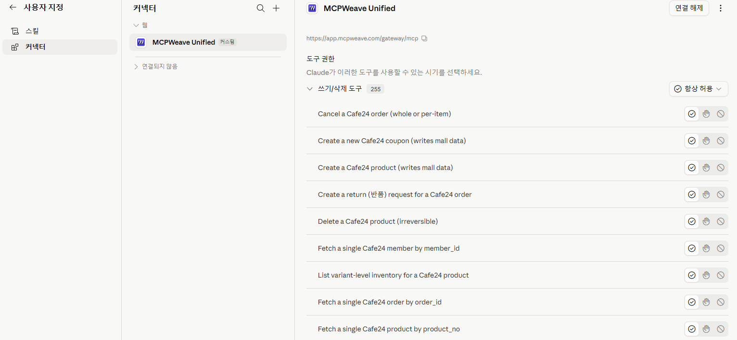Viewport: 737px width, 340px height.
Task: Set always-allow for Create a new Cafe24 coupon
Action: point(692,141)
